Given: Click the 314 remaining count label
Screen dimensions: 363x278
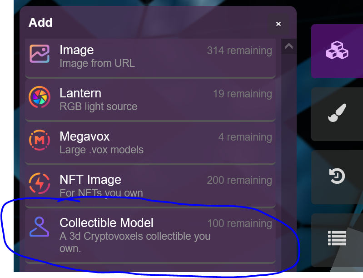Looking at the screenshot, I should pyautogui.click(x=239, y=51).
